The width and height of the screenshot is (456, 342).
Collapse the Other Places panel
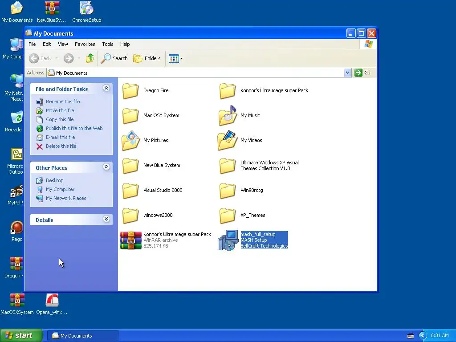[x=106, y=167]
